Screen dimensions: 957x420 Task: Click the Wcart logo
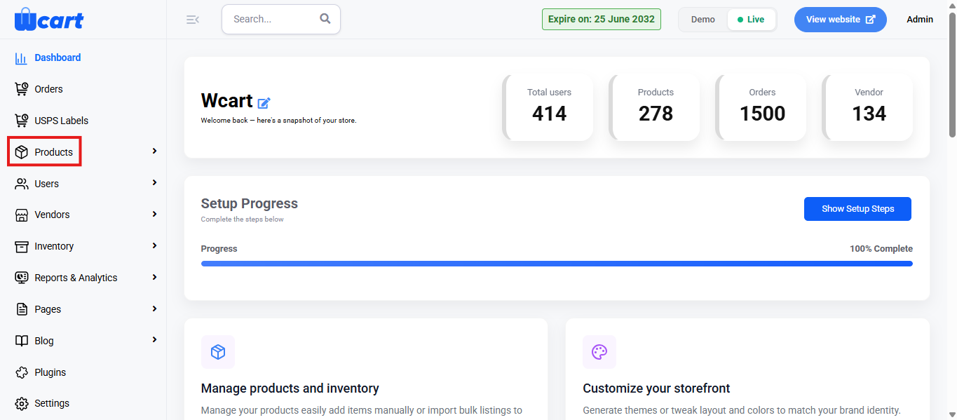(48, 19)
